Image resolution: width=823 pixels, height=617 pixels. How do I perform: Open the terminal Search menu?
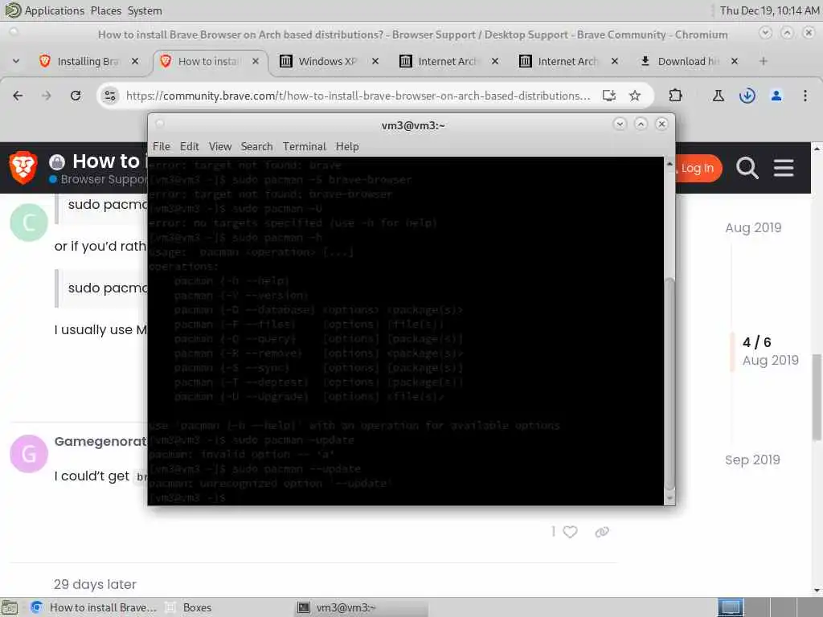256,146
